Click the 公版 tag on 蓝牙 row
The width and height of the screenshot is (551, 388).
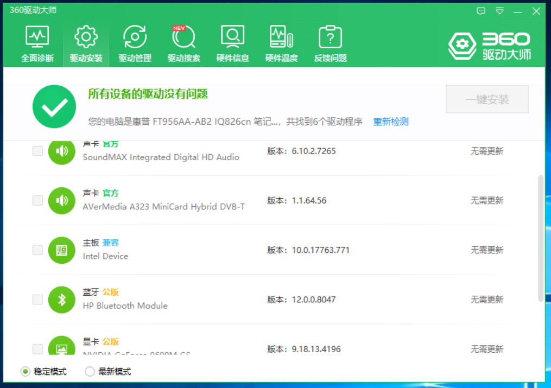[111, 292]
